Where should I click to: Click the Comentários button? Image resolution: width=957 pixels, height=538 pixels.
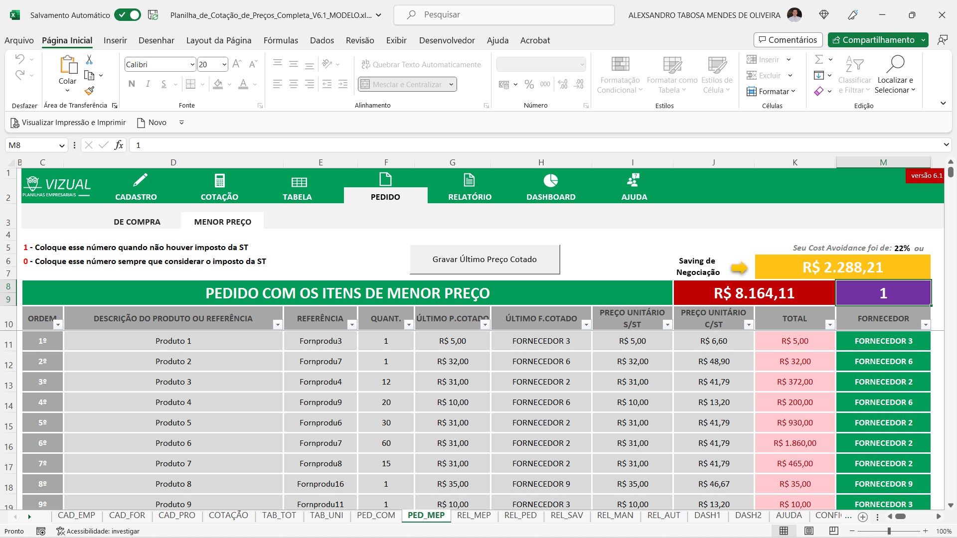click(x=788, y=40)
